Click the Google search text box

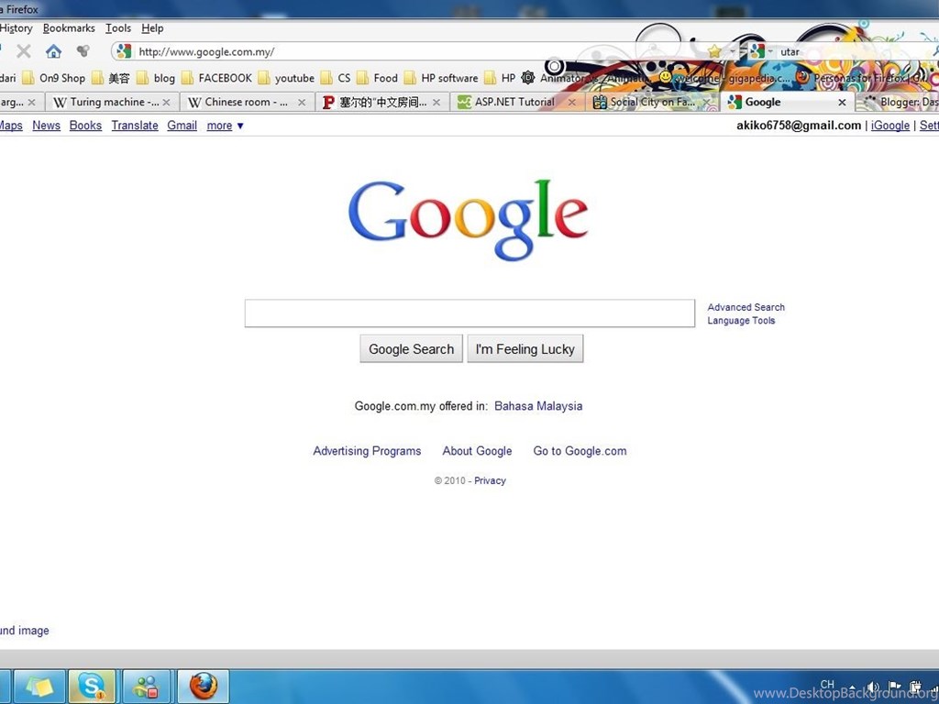coord(469,313)
